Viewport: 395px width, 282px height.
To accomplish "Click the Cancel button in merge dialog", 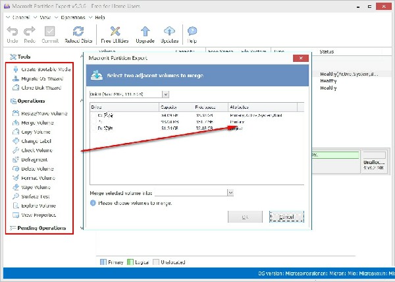I will (x=286, y=216).
